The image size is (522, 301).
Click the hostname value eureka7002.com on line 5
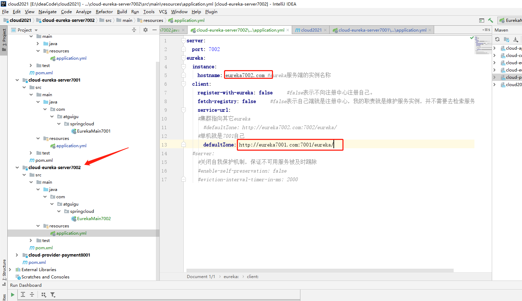[245, 75]
